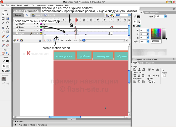Open the R value dropdown arrow
The height and width of the screenshot is (127, 176).
(148, 30)
